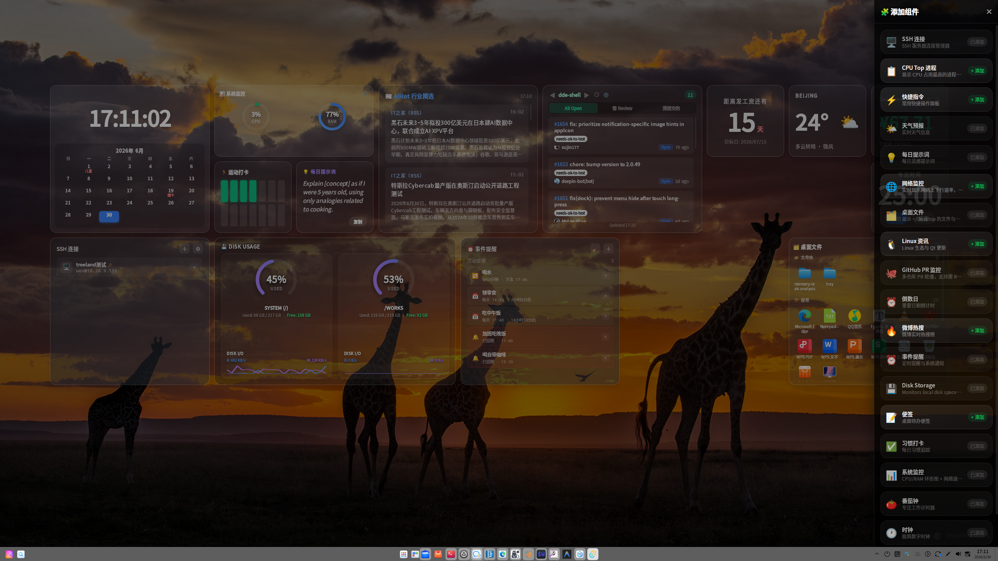Refresh the dde-shell PR list

point(596,95)
